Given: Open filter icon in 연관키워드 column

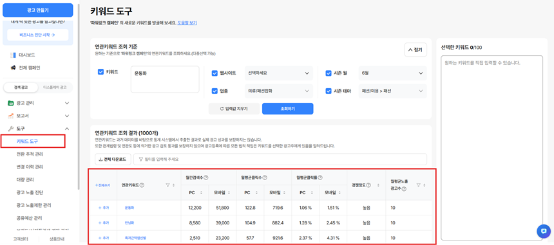Looking at the screenshot, I should coord(167,185).
